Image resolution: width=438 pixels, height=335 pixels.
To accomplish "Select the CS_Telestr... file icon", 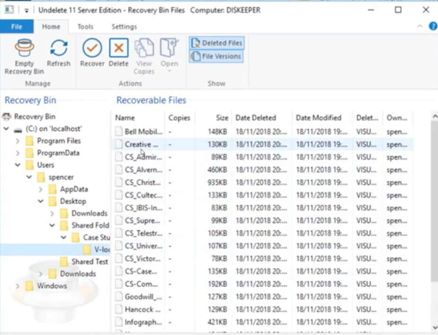I will pyautogui.click(x=119, y=233).
